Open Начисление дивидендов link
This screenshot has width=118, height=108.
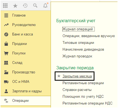(83, 50)
